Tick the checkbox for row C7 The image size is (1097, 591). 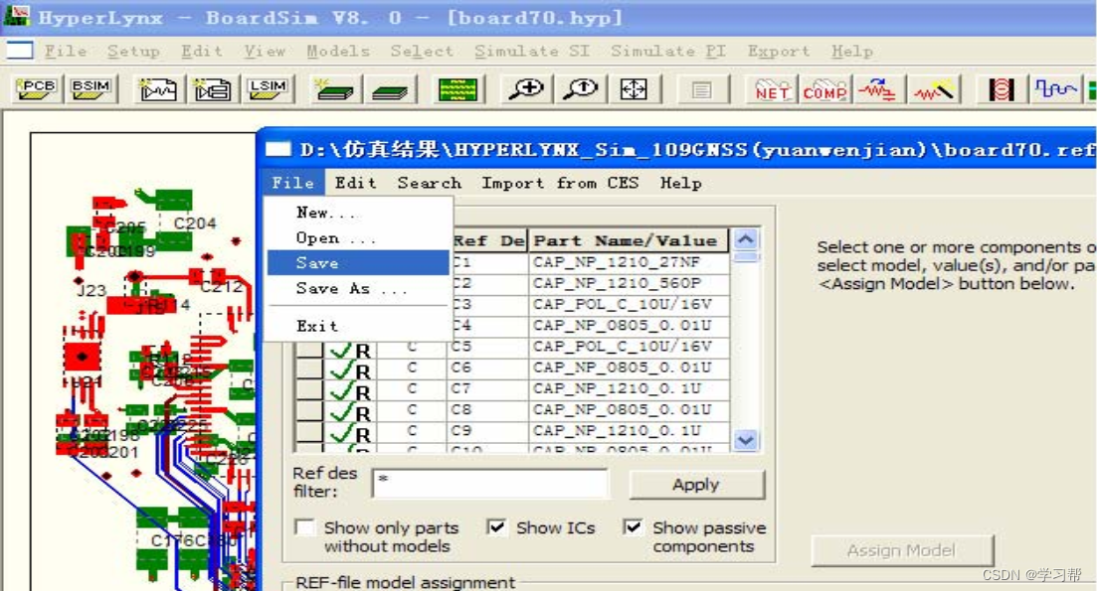(x=309, y=389)
